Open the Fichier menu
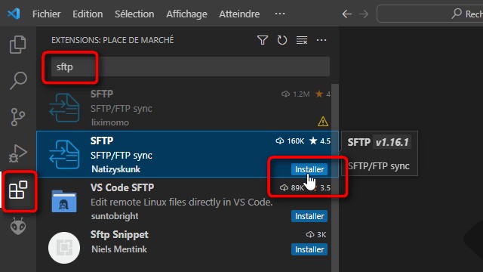 point(47,14)
